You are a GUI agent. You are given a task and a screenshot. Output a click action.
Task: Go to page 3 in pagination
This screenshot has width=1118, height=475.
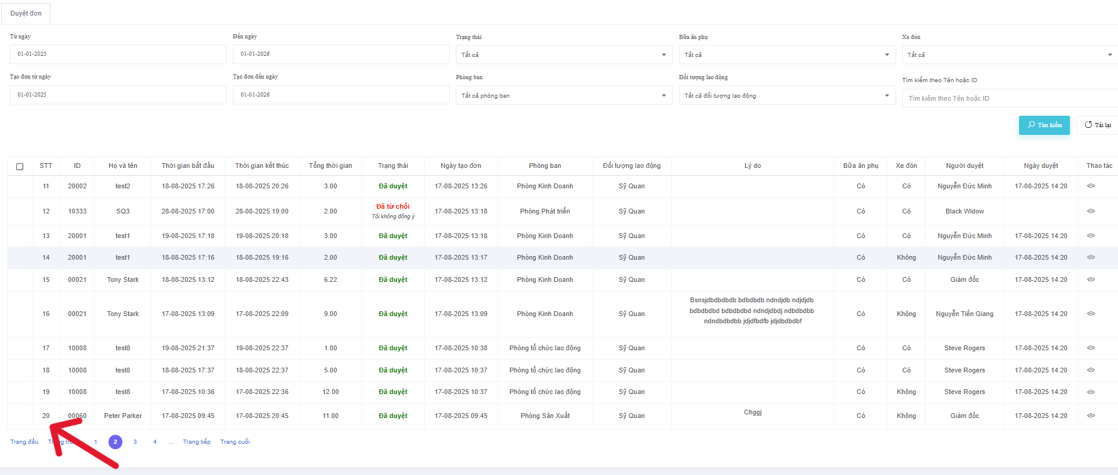coord(135,442)
